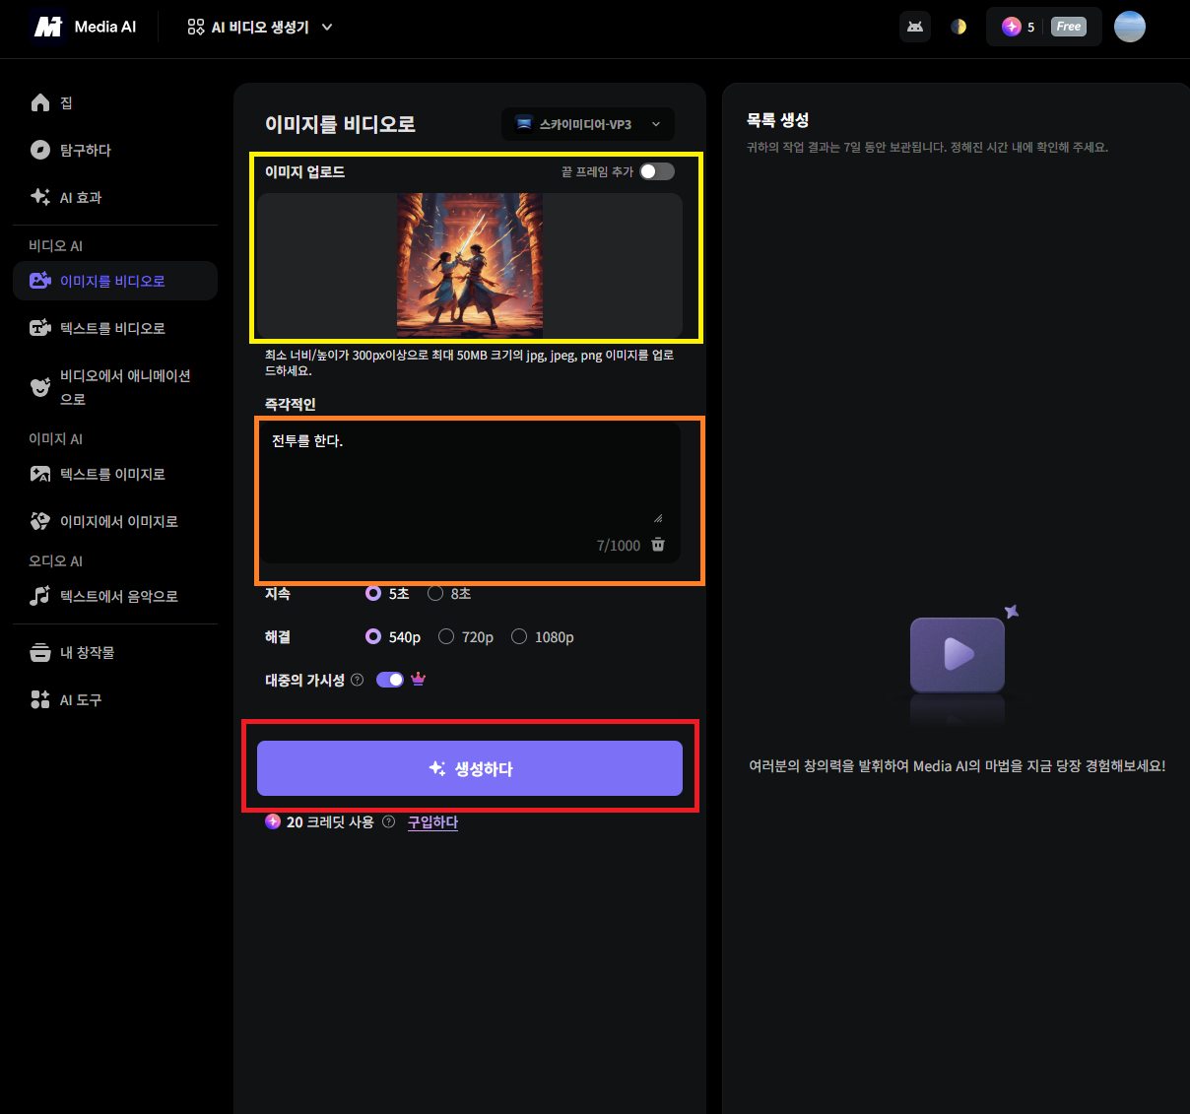
Task: Expand the 스카이미디어-VP3 model dropdown
Action: pyautogui.click(x=588, y=124)
